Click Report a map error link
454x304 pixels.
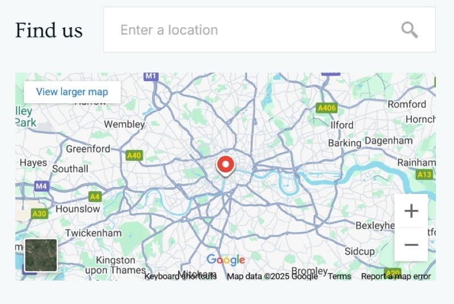coord(396,276)
